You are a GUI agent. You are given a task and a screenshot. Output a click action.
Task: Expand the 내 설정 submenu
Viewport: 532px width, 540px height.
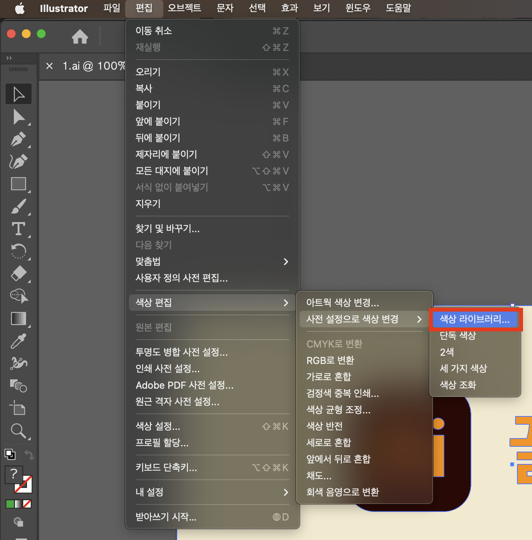click(212, 492)
